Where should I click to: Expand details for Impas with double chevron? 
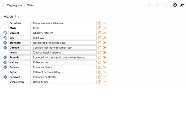coord(104,52)
